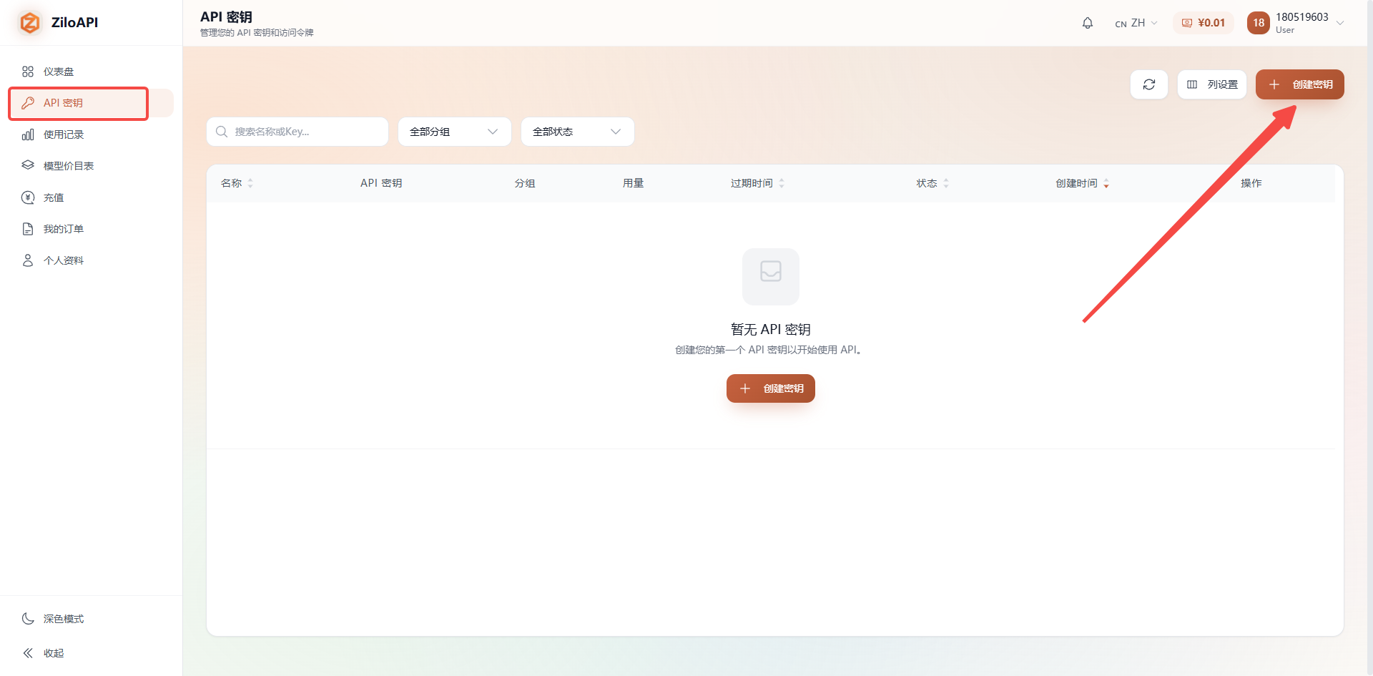1373x676 pixels.
Task: Click the ZiloAPI logo icon
Action: coord(29,23)
